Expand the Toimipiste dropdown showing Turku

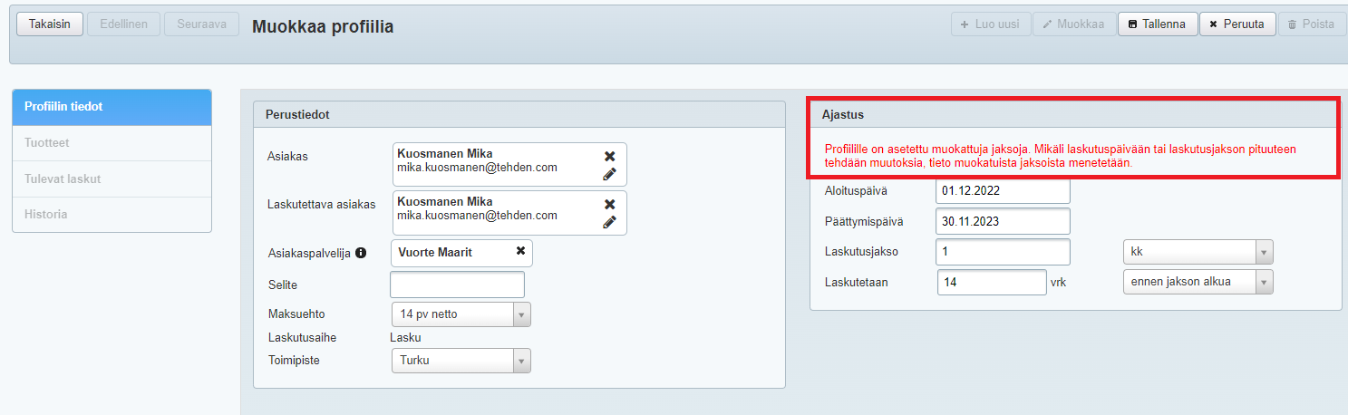460,361
